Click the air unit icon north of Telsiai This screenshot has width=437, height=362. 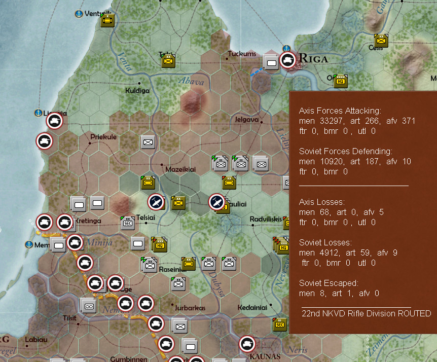click(156, 202)
